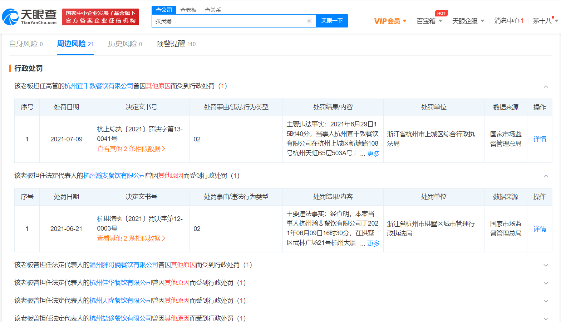Click 浙江省杭州市拱墅区城市管理行政执法局 cell
The width and height of the screenshot is (561, 322).
tap(433, 228)
